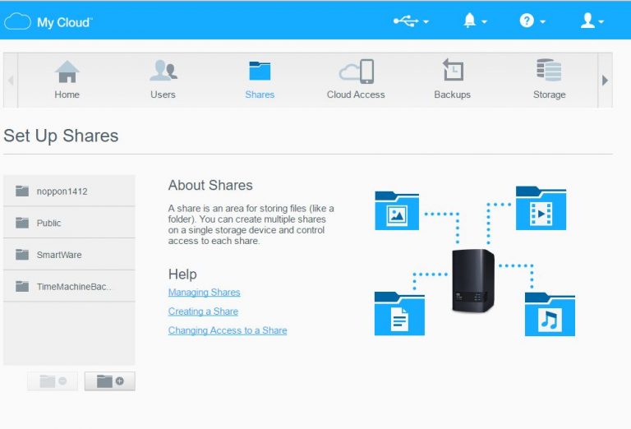Image resolution: width=631 pixels, height=429 pixels.
Task: Open the USB devices icon in header
Action: point(406,21)
